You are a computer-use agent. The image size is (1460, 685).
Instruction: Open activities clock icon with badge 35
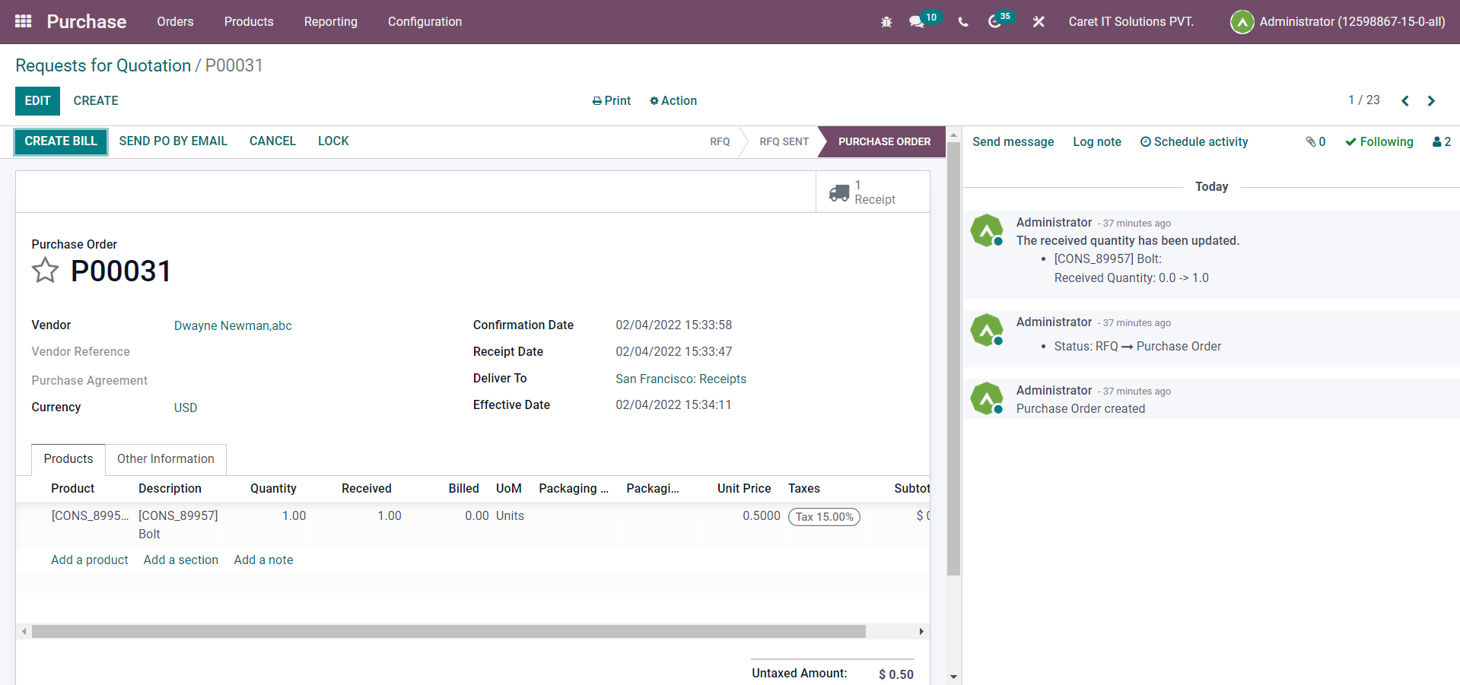pos(994,22)
